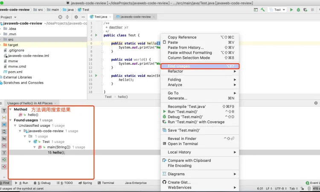Choose Paste from History in context menu
This screenshot has height=192, width=320.
tap(200, 47)
